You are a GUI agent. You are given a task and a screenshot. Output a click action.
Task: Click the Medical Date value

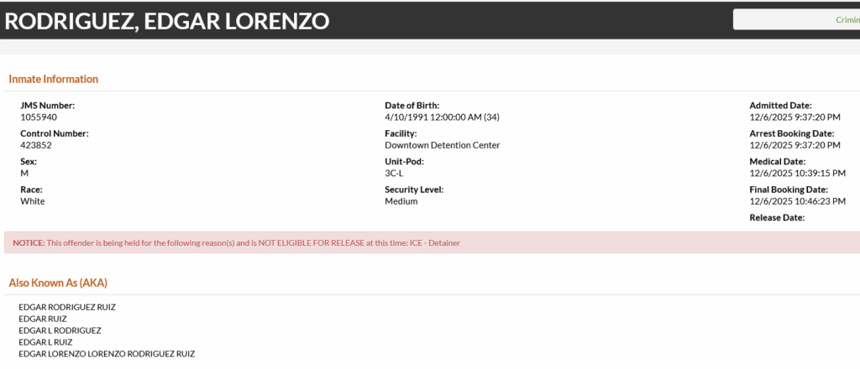coord(797,173)
